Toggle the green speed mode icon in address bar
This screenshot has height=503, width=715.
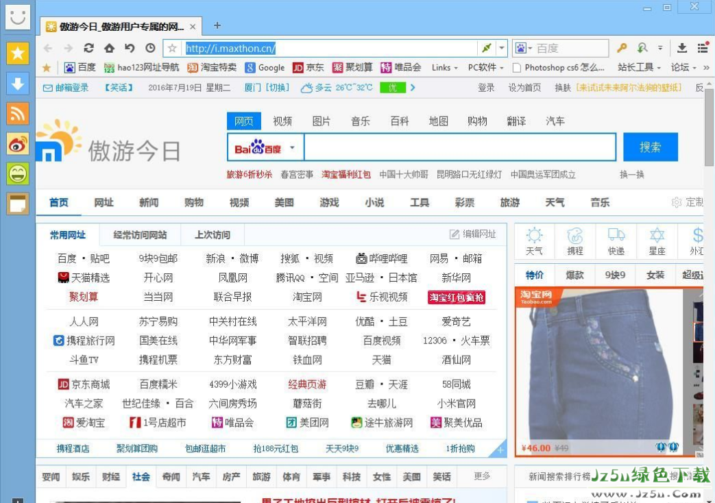coord(487,48)
